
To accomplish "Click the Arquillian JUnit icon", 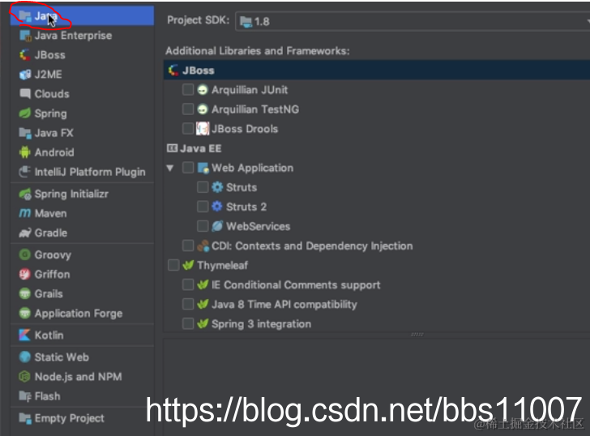I will (x=203, y=90).
